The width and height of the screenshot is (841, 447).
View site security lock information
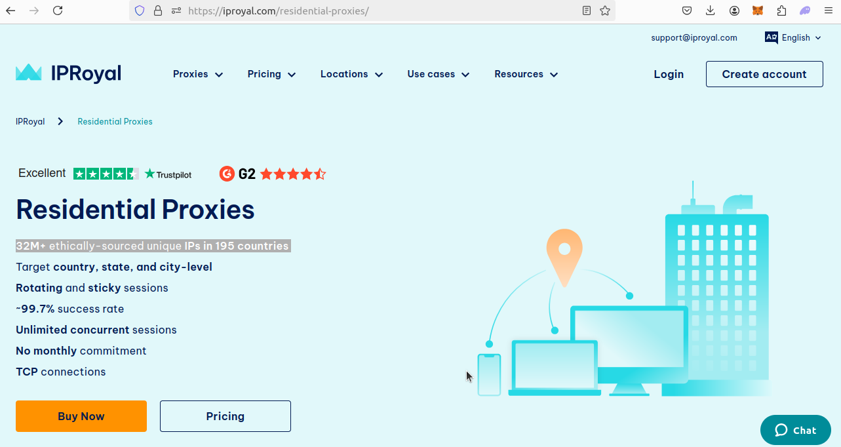click(157, 10)
